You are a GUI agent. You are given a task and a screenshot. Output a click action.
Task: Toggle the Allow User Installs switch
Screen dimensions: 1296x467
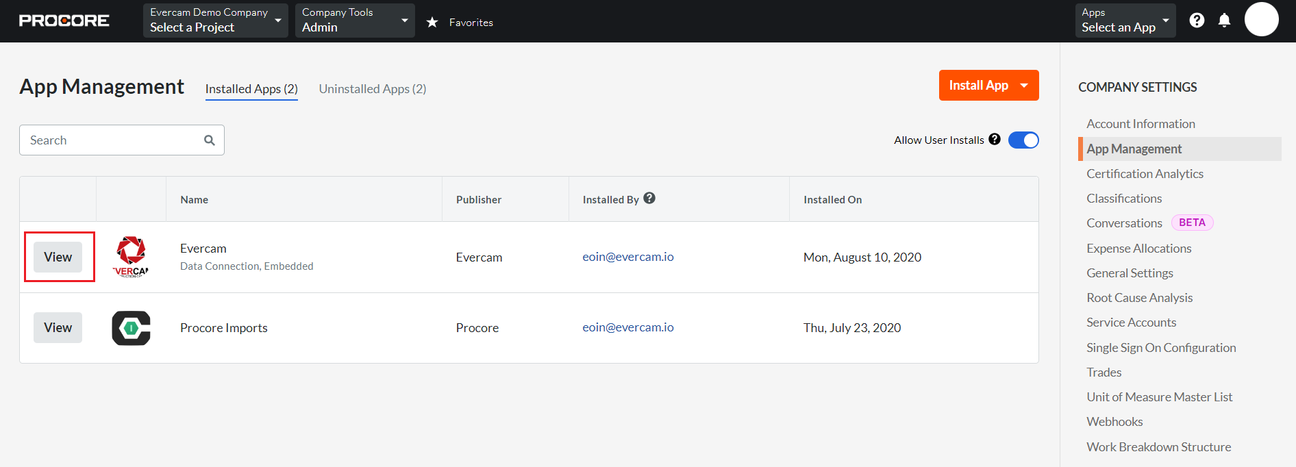1023,140
